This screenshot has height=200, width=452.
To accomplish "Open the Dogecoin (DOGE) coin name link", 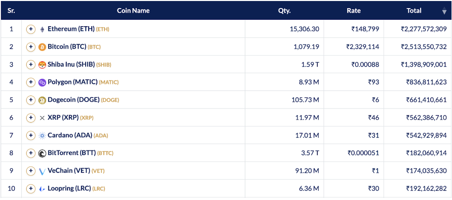I will coord(73,100).
